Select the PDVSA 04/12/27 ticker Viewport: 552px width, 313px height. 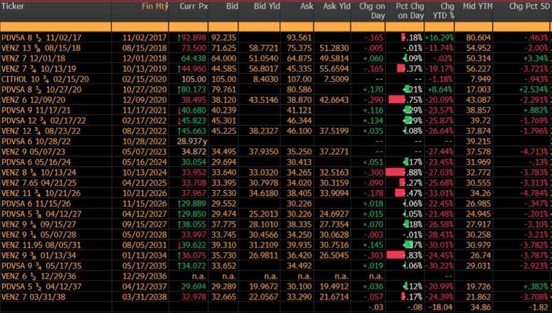[42, 214]
